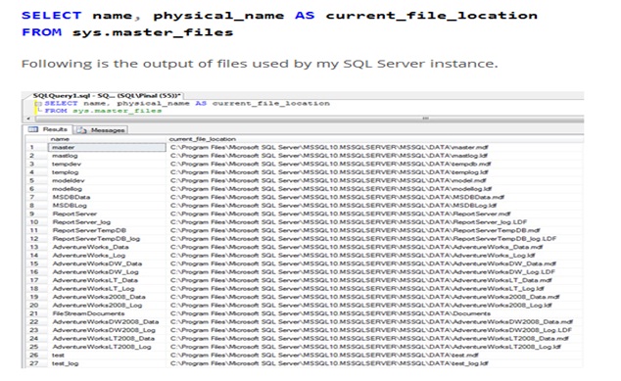Select the 'modeldev' name cell

(x=107, y=180)
